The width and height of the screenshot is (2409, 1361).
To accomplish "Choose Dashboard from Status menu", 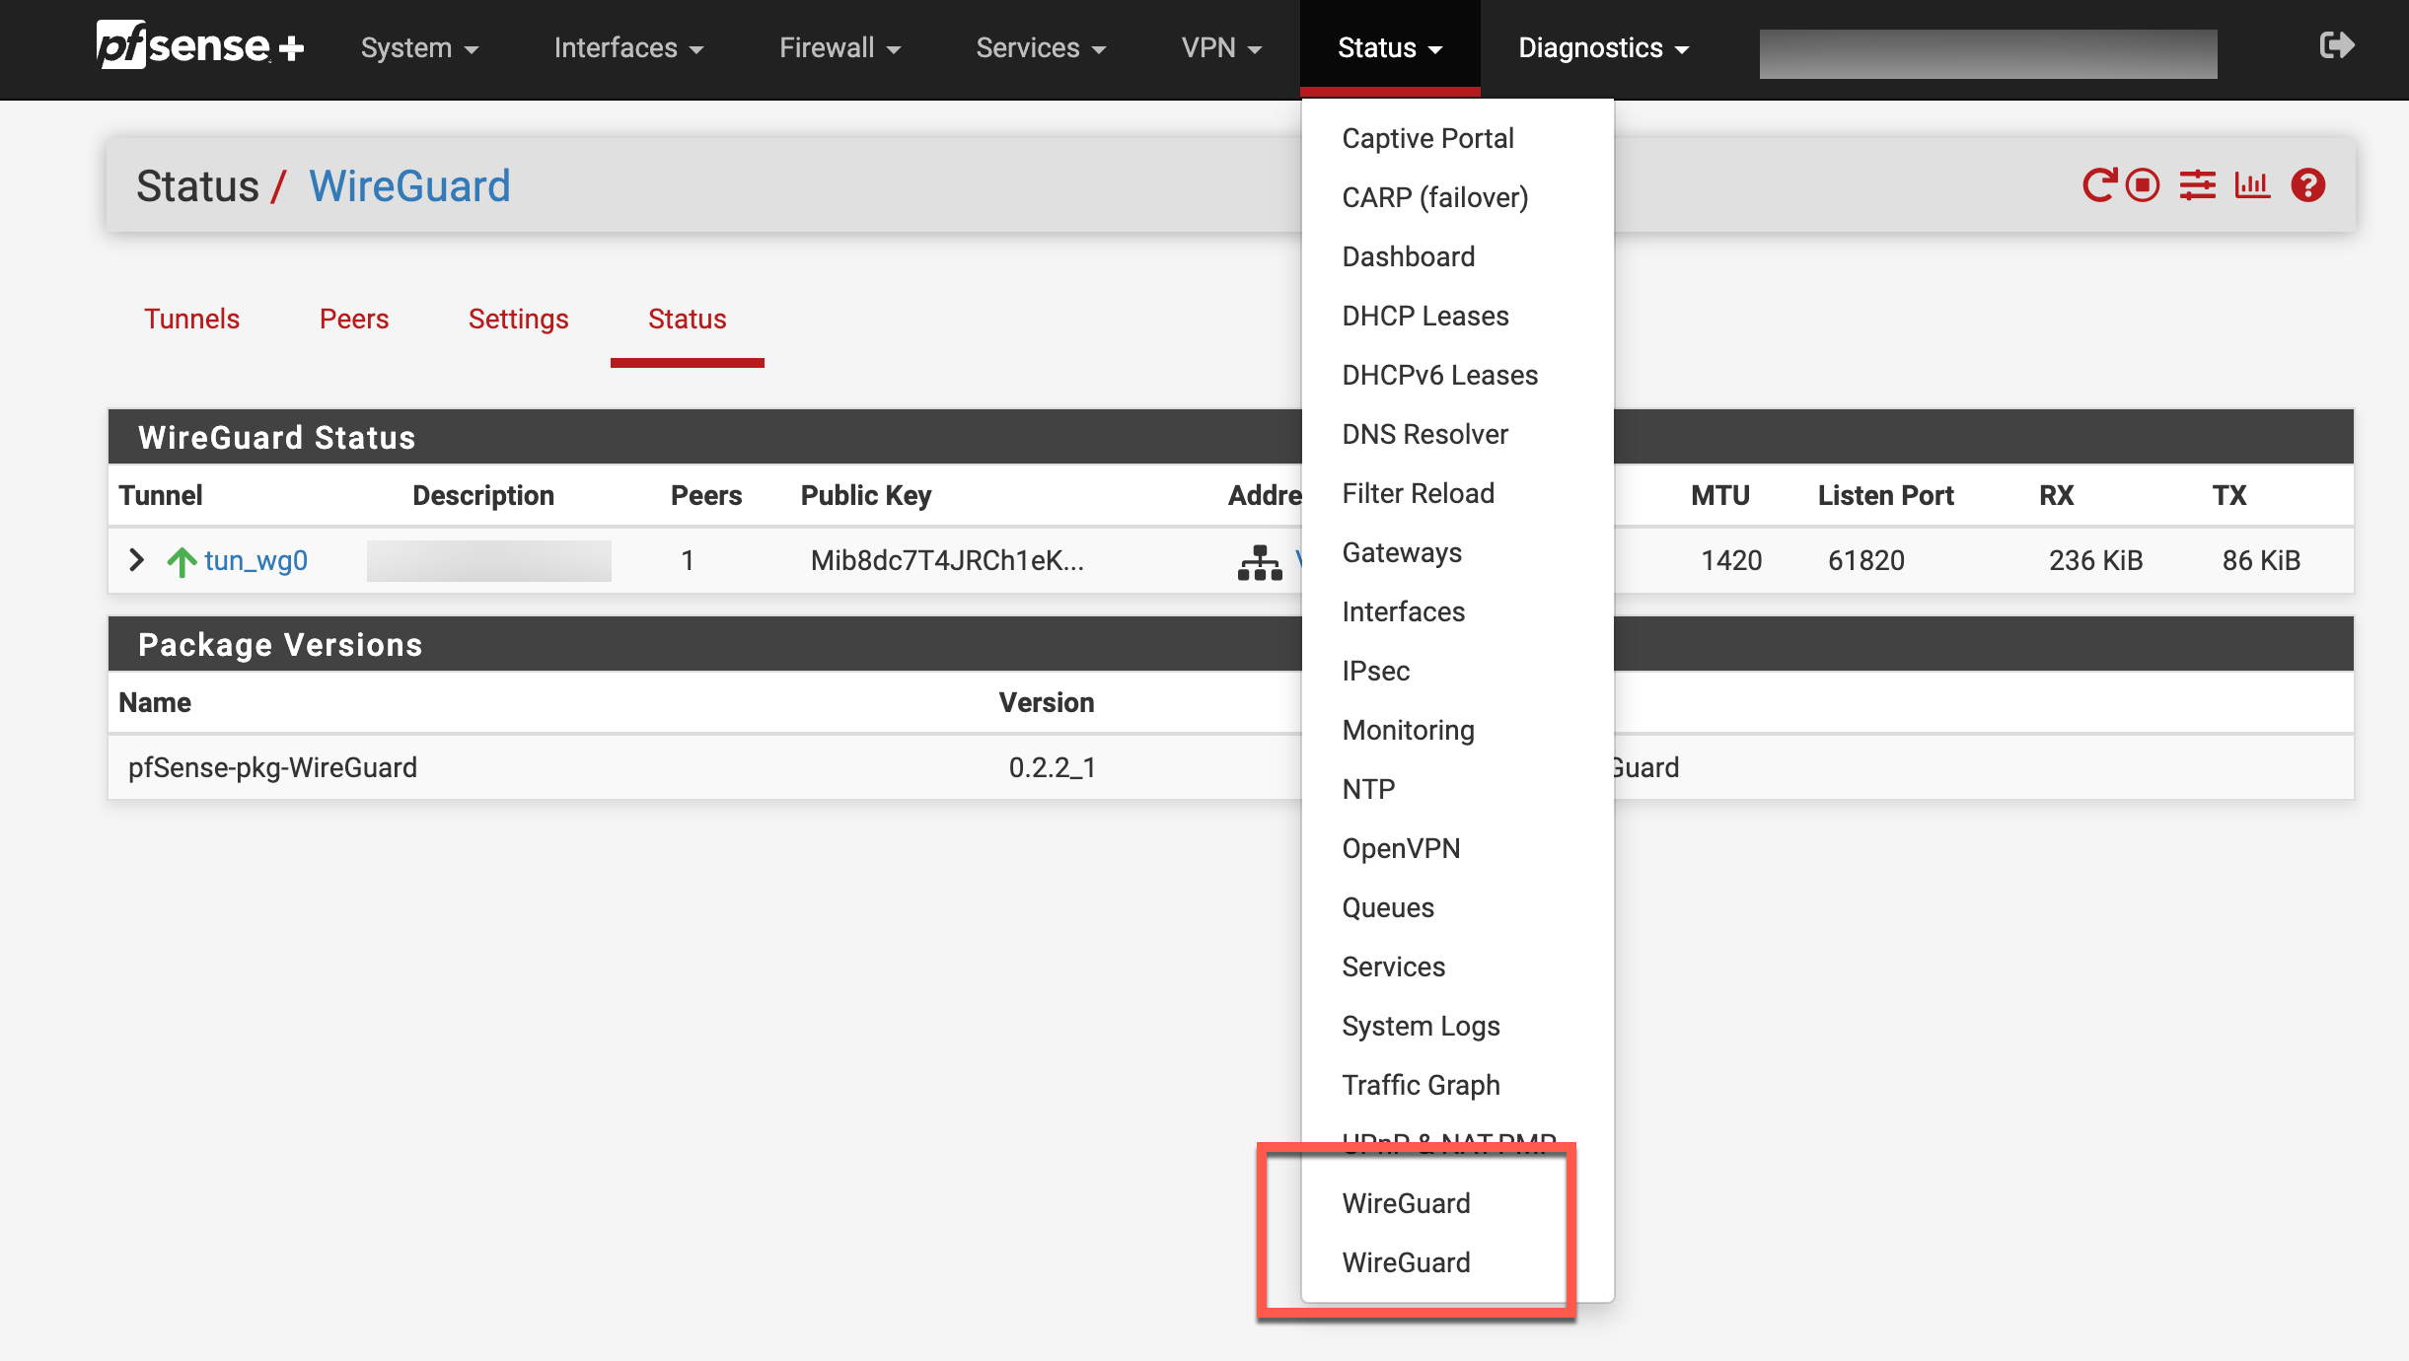I will point(1457,256).
